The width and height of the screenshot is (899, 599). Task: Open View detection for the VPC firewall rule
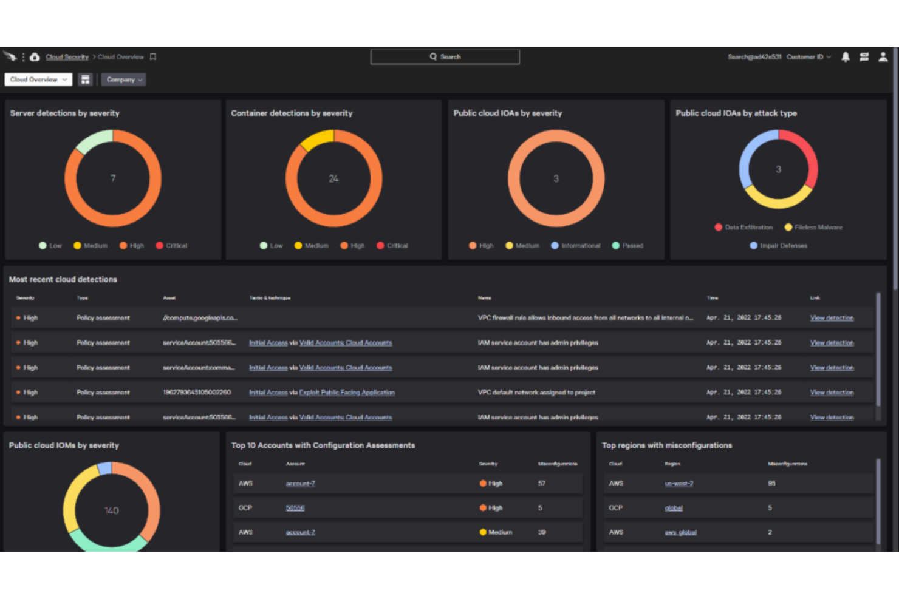832,317
